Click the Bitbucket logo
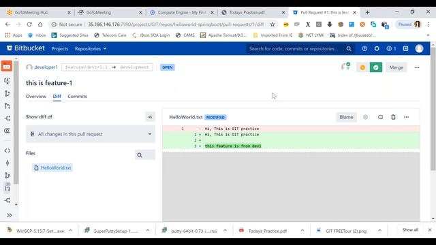The image size is (436, 245). coord(26,48)
